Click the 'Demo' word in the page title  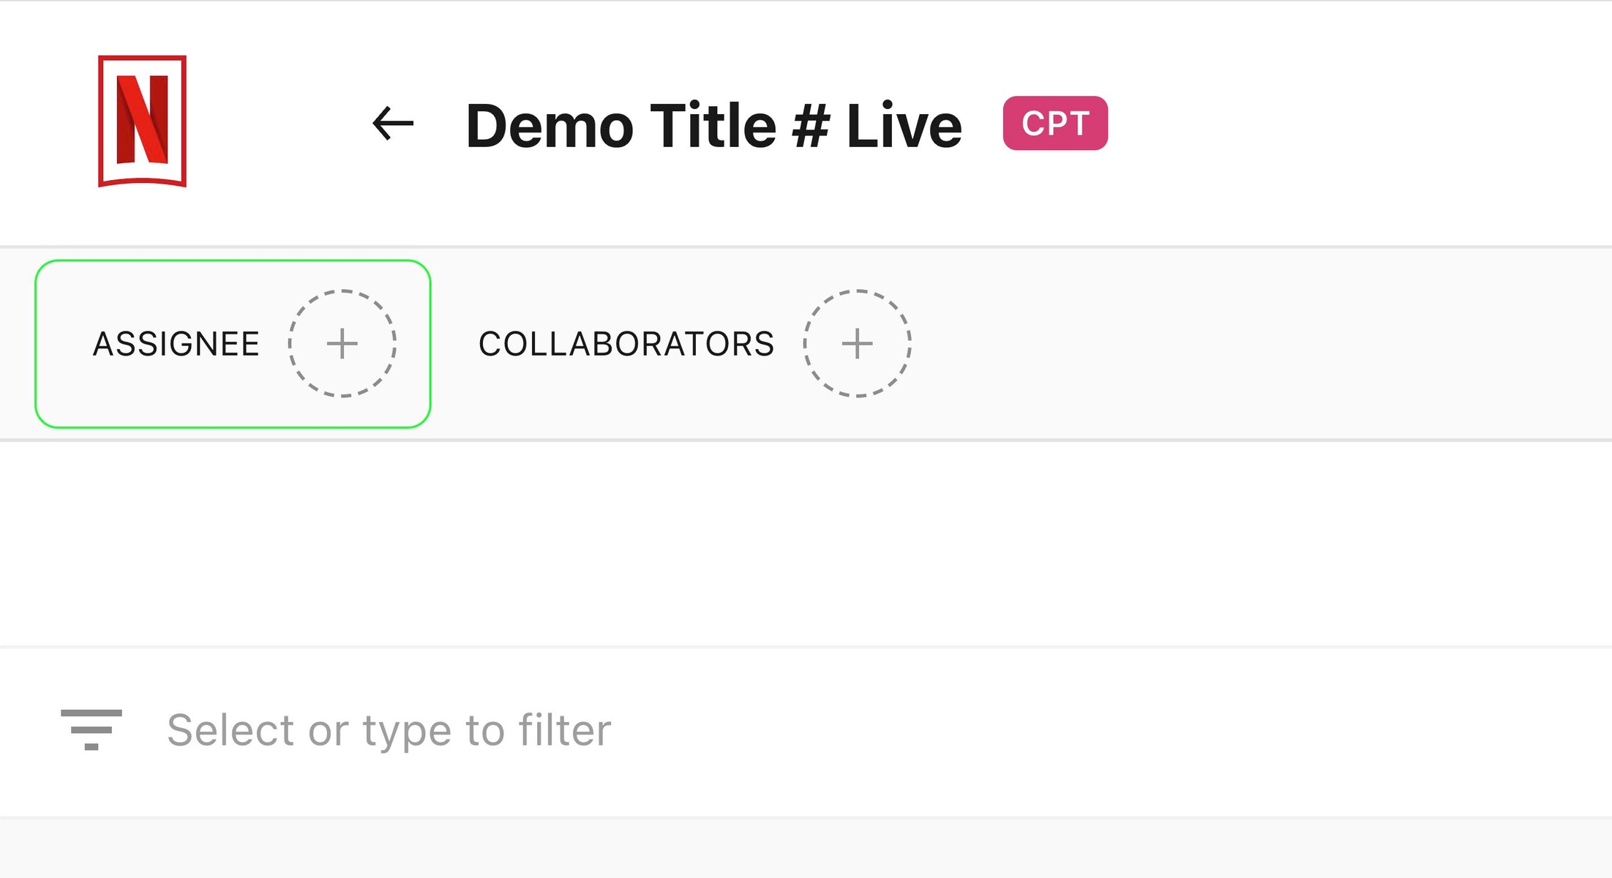coord(550,126)
